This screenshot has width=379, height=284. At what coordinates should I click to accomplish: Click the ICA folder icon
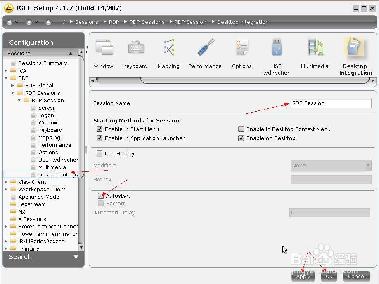click(13, 70)
